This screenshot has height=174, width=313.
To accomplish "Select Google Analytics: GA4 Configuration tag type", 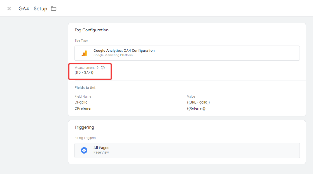I will pyautogui.click(x=124, y=51).
